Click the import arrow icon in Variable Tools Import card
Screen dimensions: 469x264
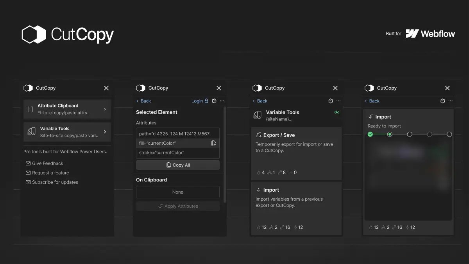[259, 190]
